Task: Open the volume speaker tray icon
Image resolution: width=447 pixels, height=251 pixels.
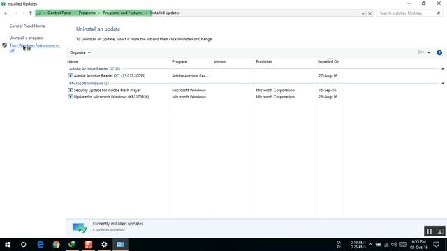Action: 394,245
